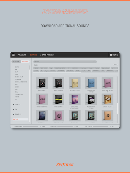Select the CLASSIC HOUSE 1 gold pack
Viewport: 130px width, 173px height.
point(107,99)
